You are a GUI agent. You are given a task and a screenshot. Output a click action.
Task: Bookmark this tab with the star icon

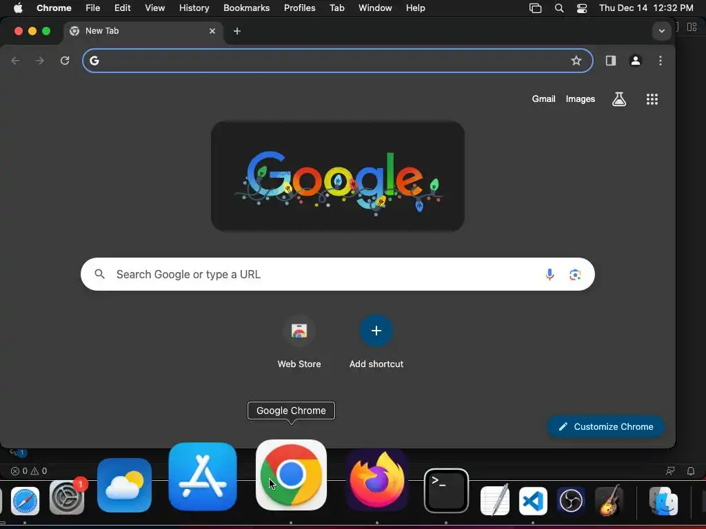tap(576, 61)
